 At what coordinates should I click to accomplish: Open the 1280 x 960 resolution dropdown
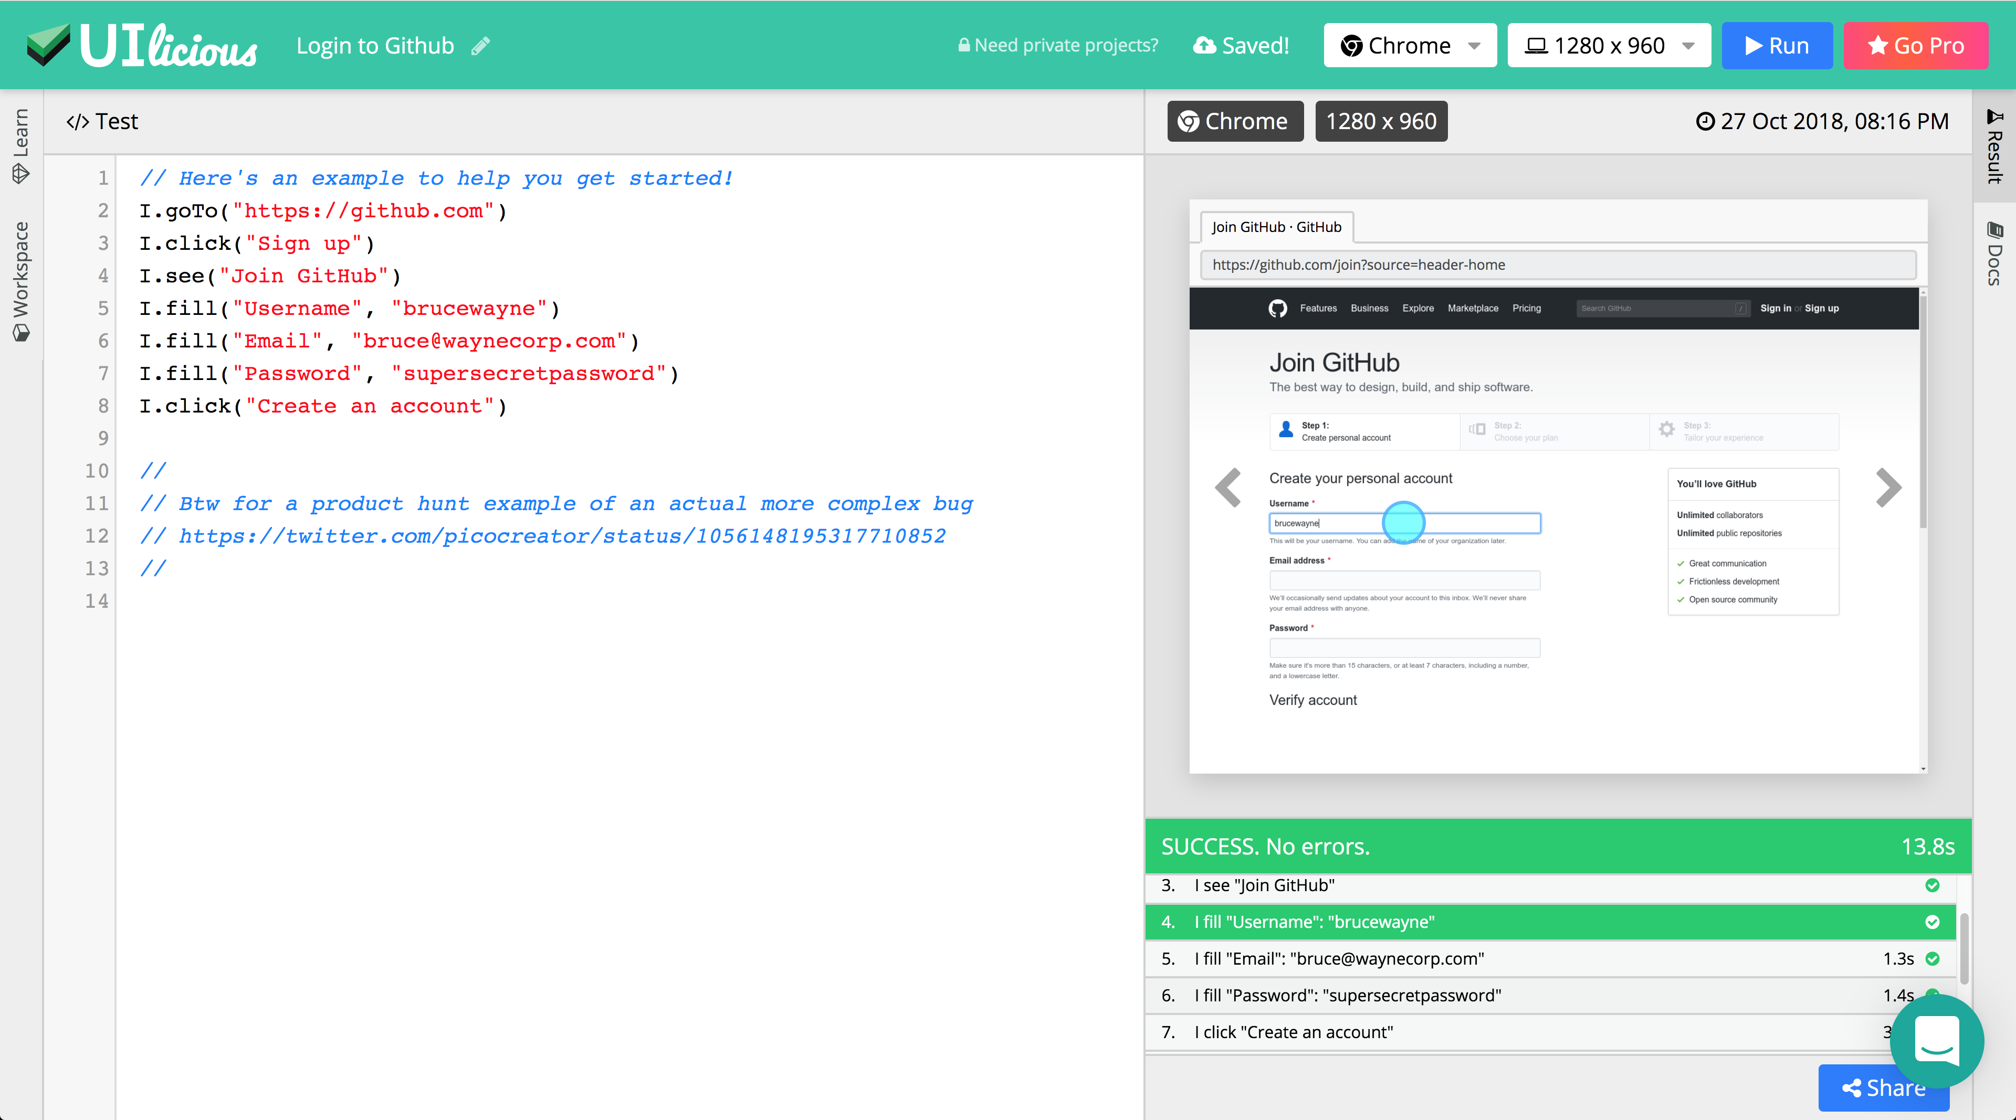tap(1609, 45)
